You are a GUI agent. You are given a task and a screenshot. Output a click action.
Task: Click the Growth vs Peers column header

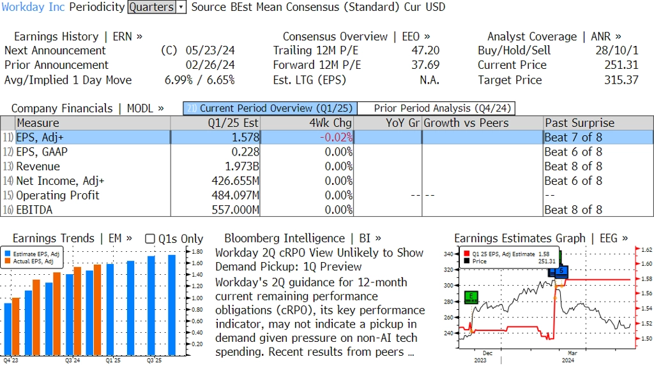[x=483, y=123]
